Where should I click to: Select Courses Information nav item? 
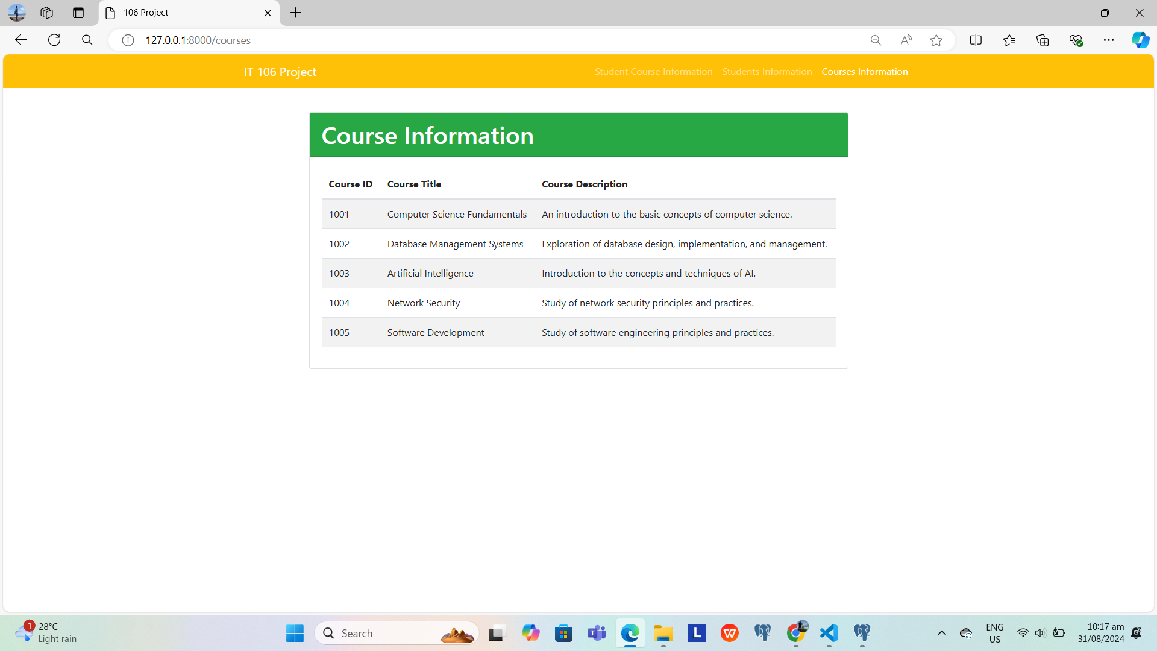pos(864,71)
